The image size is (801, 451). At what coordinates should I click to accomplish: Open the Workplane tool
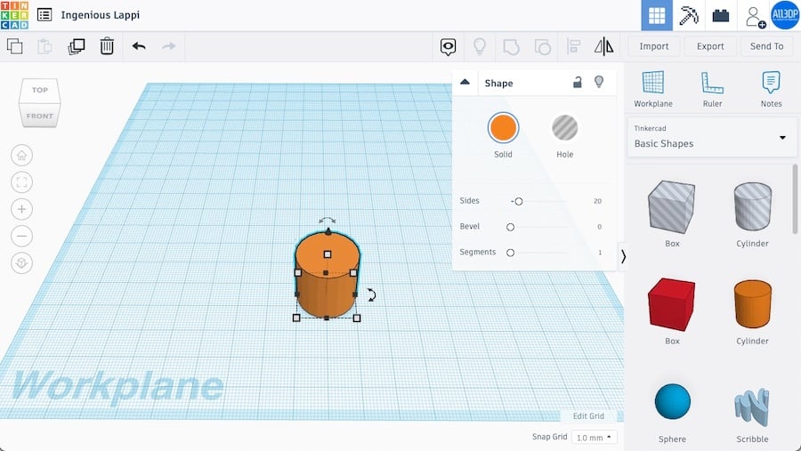(652, 89)
